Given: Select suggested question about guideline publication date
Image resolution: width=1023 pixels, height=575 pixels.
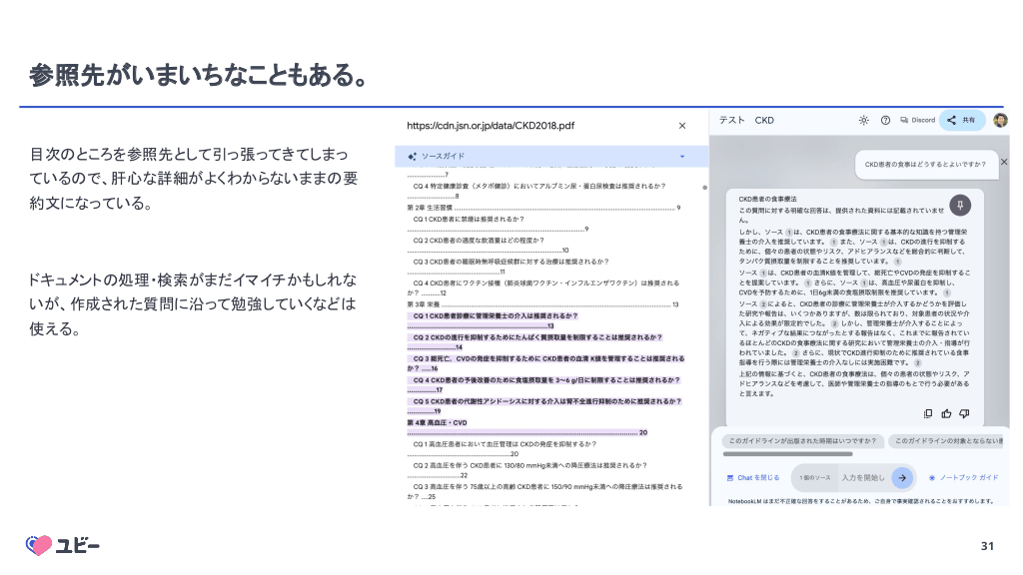Looking at the screenshot, I should click(x=799, y=441).
